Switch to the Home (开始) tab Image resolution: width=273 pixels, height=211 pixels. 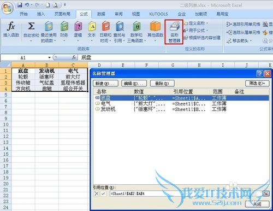pyautogui.click(x=23, y=14)
